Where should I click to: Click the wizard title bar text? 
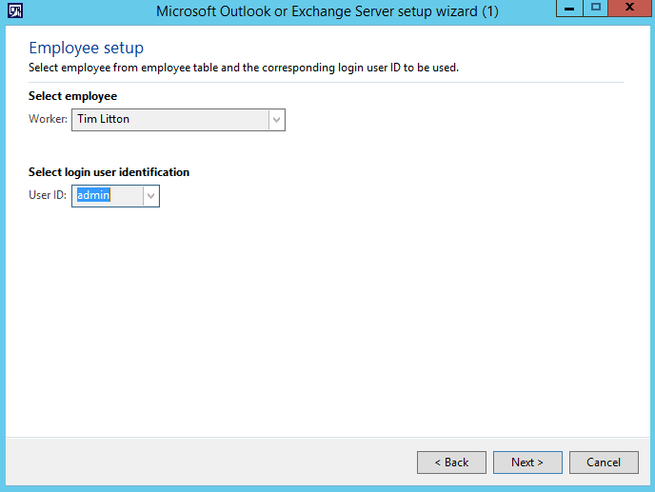tap(327, 11)
